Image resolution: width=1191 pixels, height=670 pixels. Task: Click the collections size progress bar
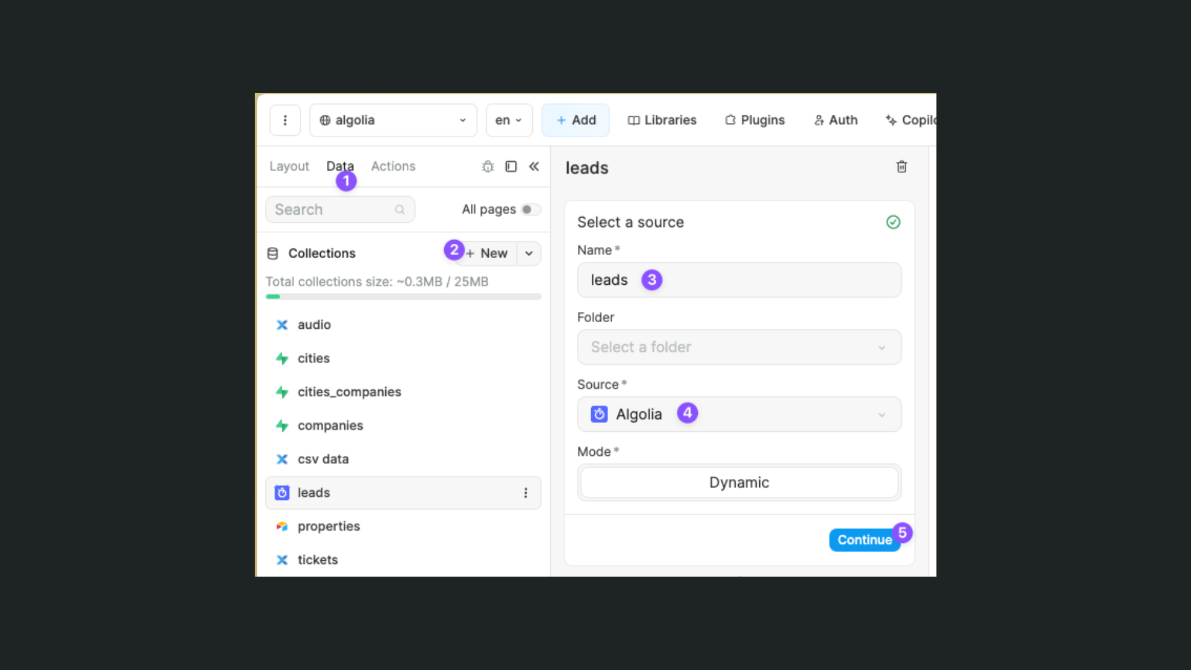coord(403,297)
